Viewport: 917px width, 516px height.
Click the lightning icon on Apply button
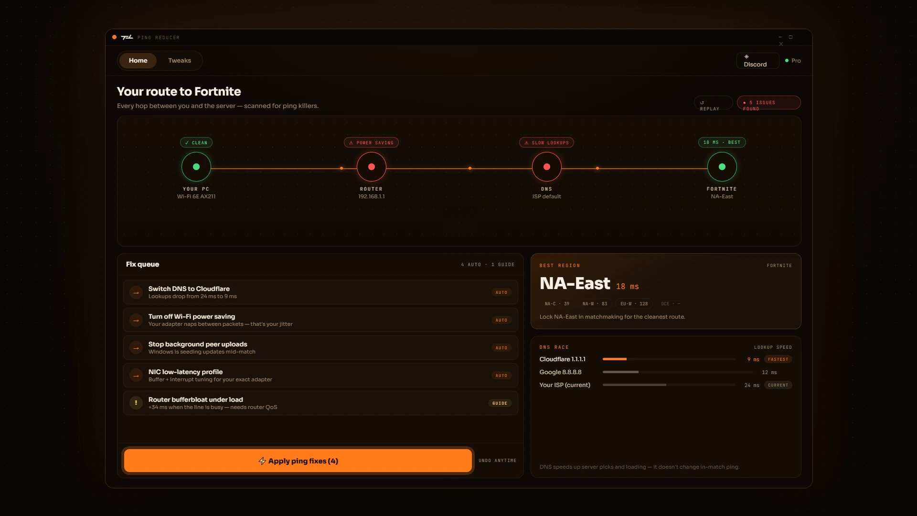[x=262, y=461]
